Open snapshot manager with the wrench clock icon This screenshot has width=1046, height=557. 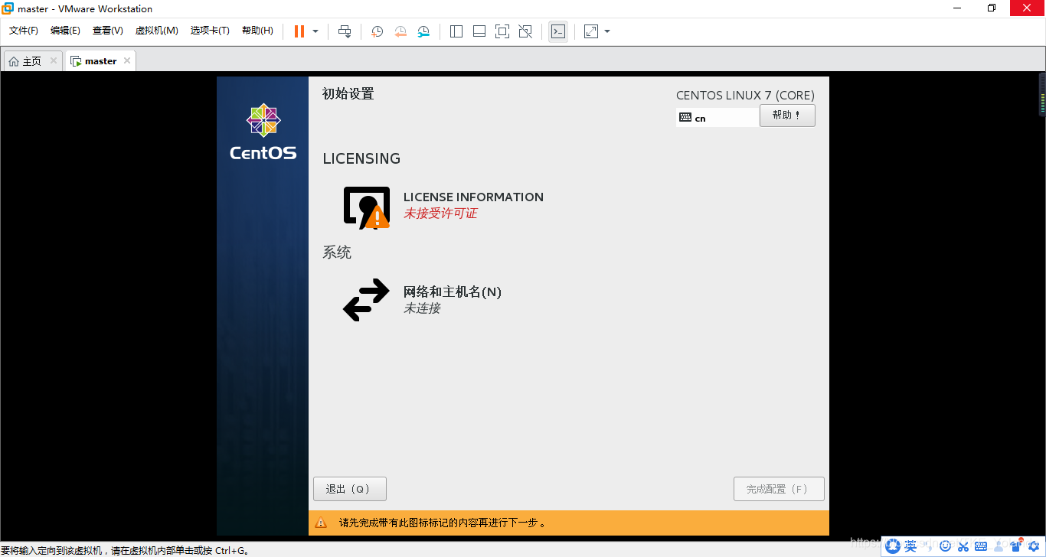coord(423,31)
